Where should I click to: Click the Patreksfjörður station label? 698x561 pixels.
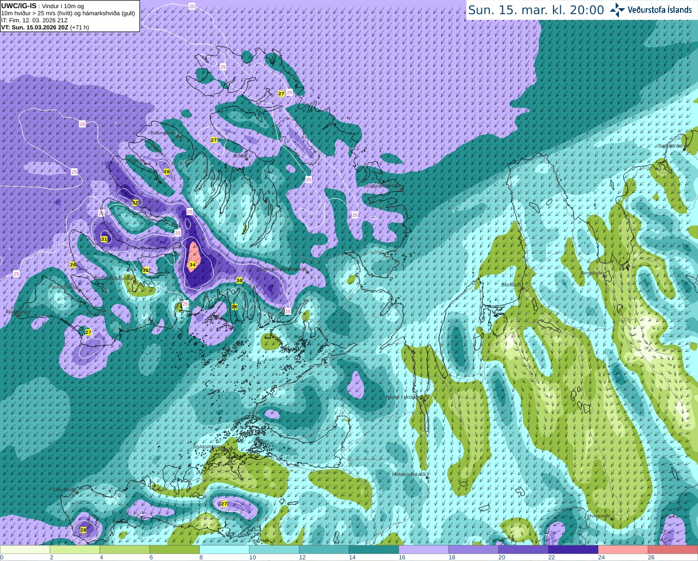(63, 286)
